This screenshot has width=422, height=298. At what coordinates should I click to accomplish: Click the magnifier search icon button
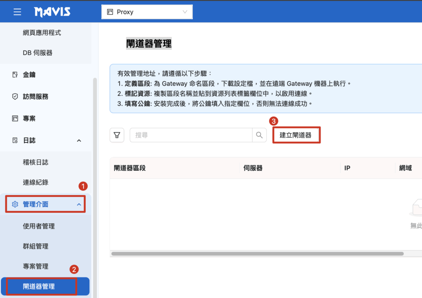coord(259,135)
